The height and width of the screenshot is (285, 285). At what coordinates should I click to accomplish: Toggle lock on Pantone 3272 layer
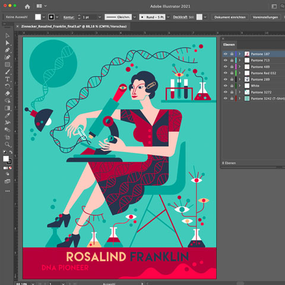(232, 92)
